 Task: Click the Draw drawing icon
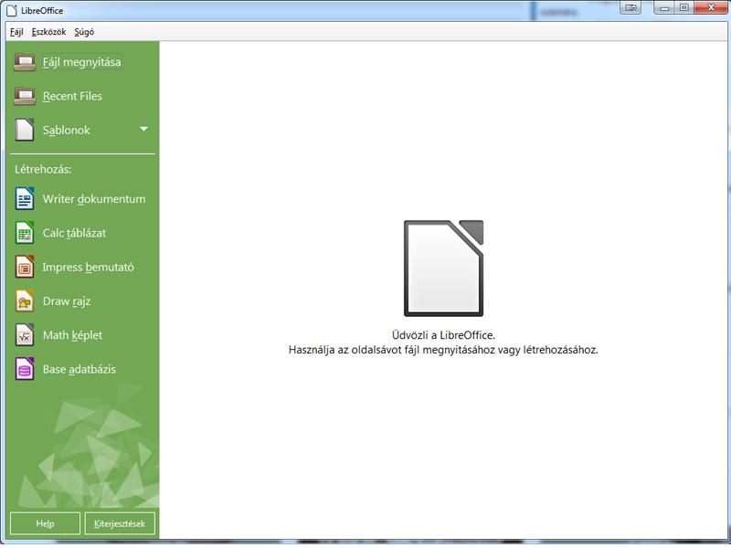[x=25, y=300]
